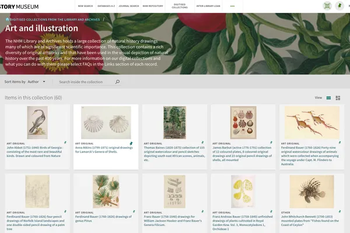The height and width of the screenshot is (233, 350).
Task: Open NHM Repository in the navigation
Action: click(x=153, y=6)
